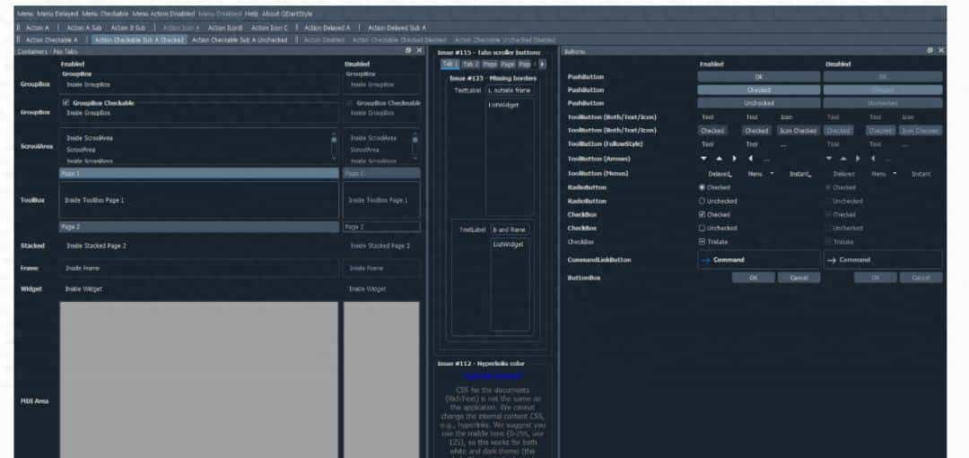Toggle the enabled Tristate checkbox

point(702,241)
